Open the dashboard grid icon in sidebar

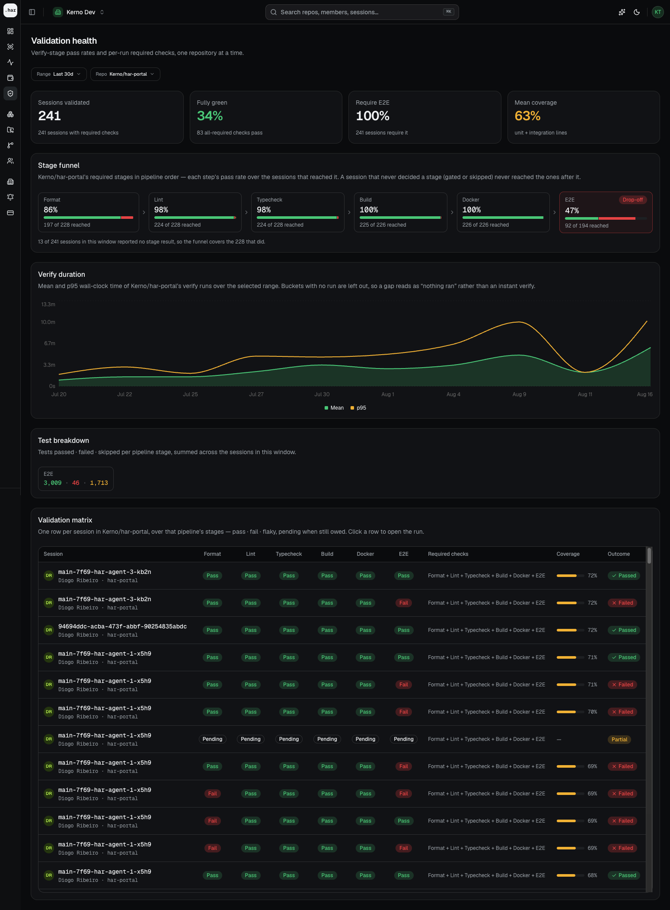click(x=10, y=31)
